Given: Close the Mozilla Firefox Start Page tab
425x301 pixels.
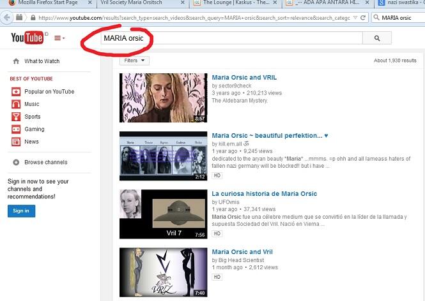Looking at the screenshot, I should tap(89, 3).
